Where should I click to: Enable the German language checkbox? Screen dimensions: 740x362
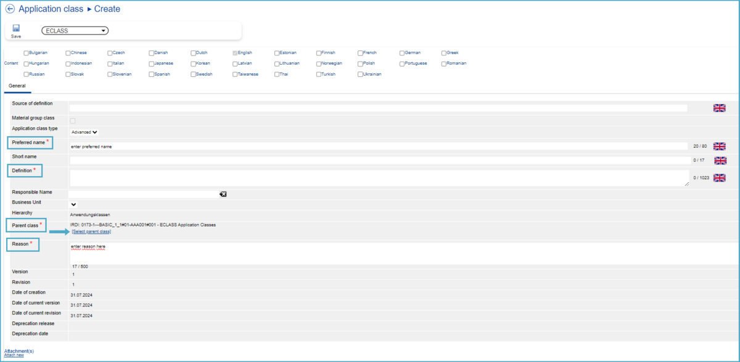pyautogui.click(x=402, y=53)
